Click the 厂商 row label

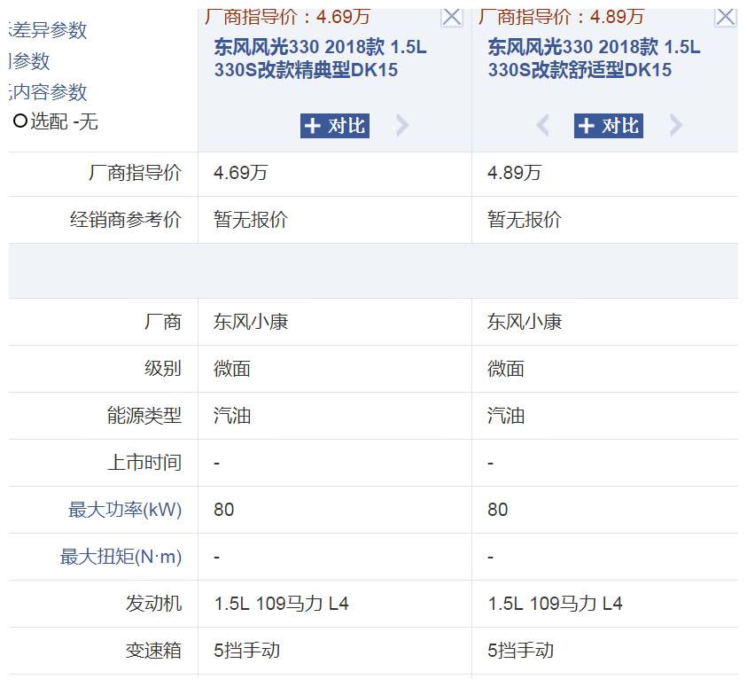[x=163, y=322]
